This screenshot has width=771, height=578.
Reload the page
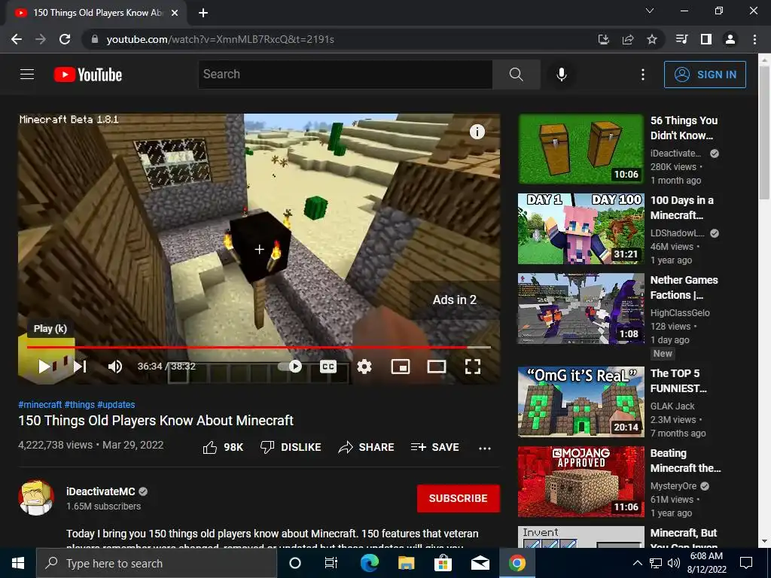tap(65, 39)
